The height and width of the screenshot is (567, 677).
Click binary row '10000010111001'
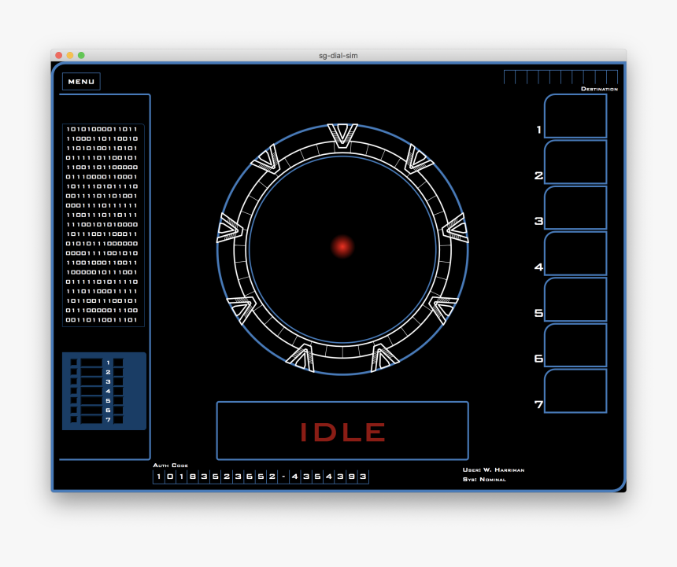point(102,272)
